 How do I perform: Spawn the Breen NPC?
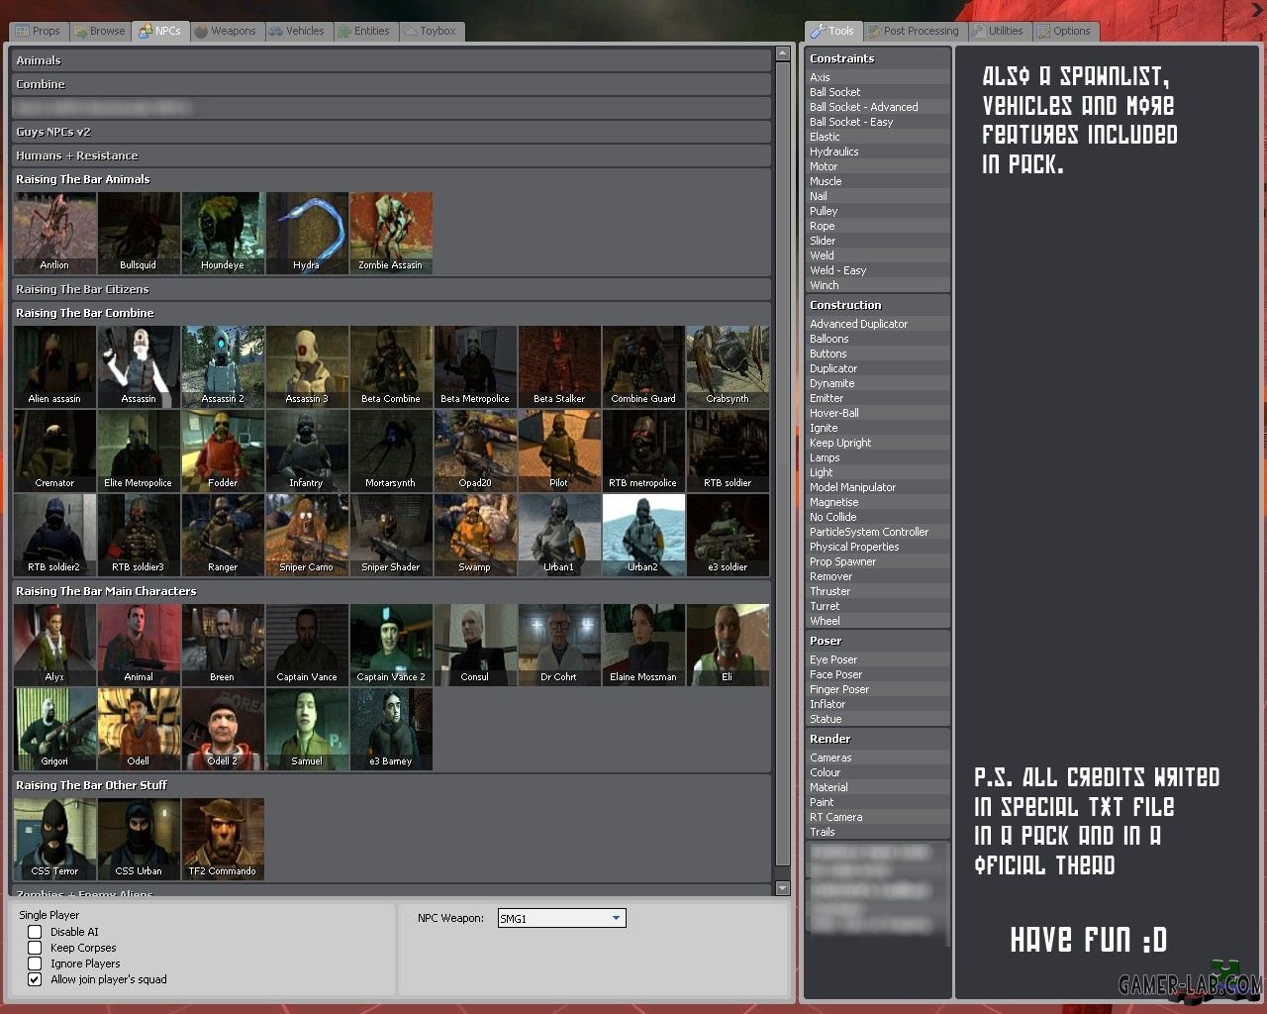click(x=223, y=646)
